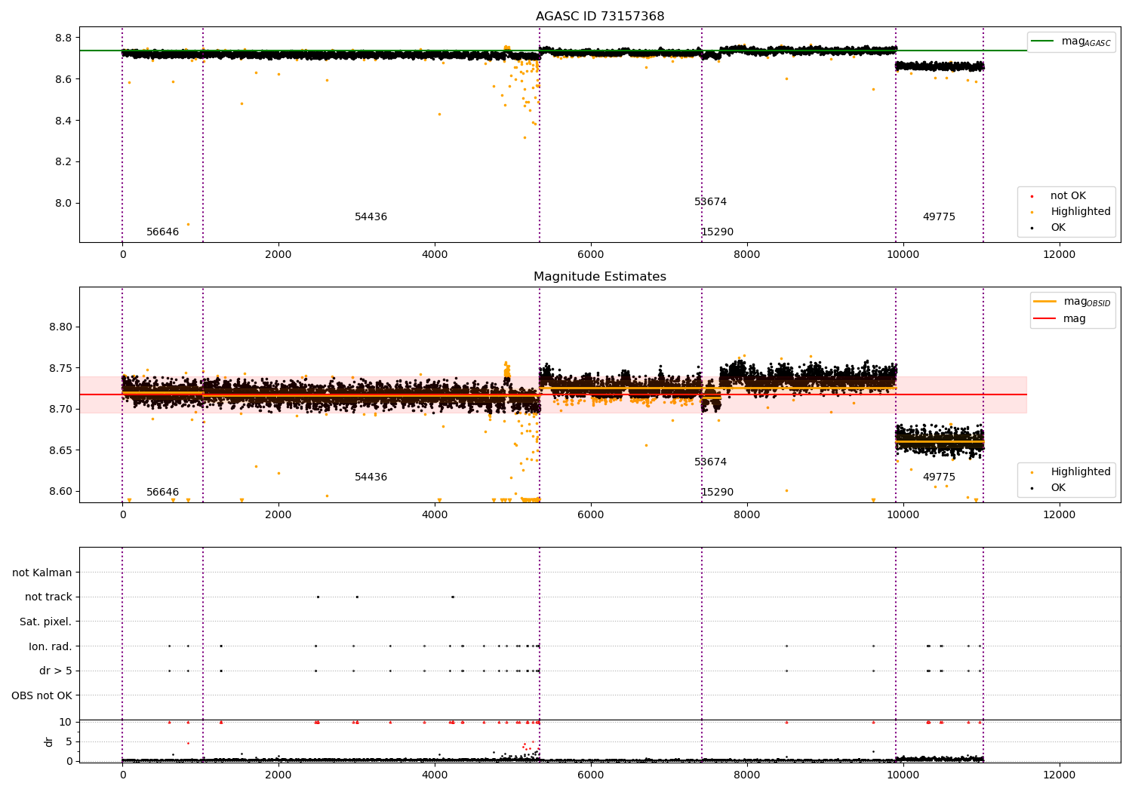This screenshot has width=1132, height=792.
Task: Click y-tick 8.2 on the top plot
Action: tap(63, 162)
